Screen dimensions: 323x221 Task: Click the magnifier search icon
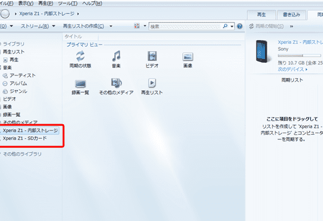[x=225, y=26]
